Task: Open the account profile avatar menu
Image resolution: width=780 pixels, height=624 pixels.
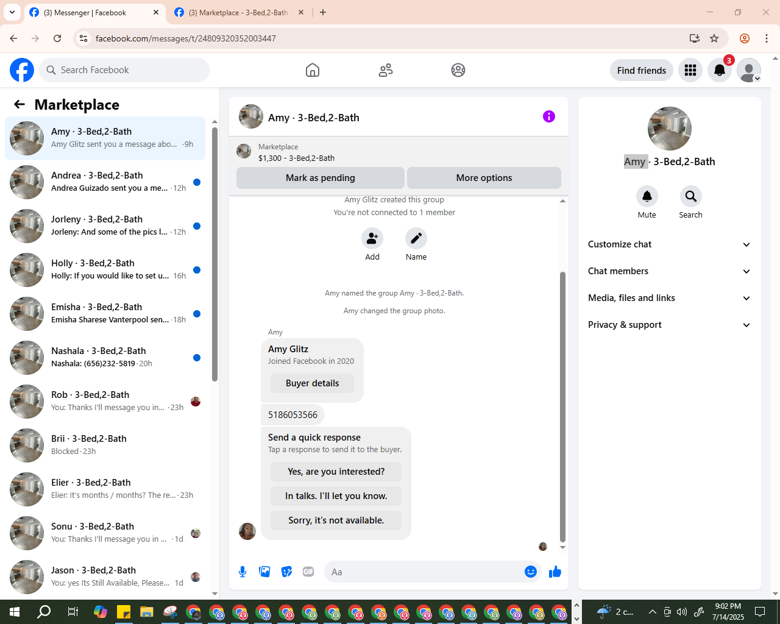Action: coord(749,70)
